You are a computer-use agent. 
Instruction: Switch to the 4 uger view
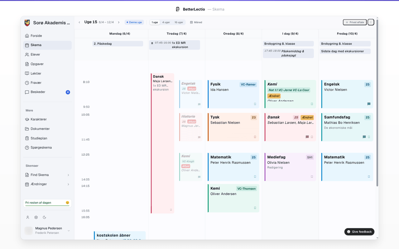(166, 22)
